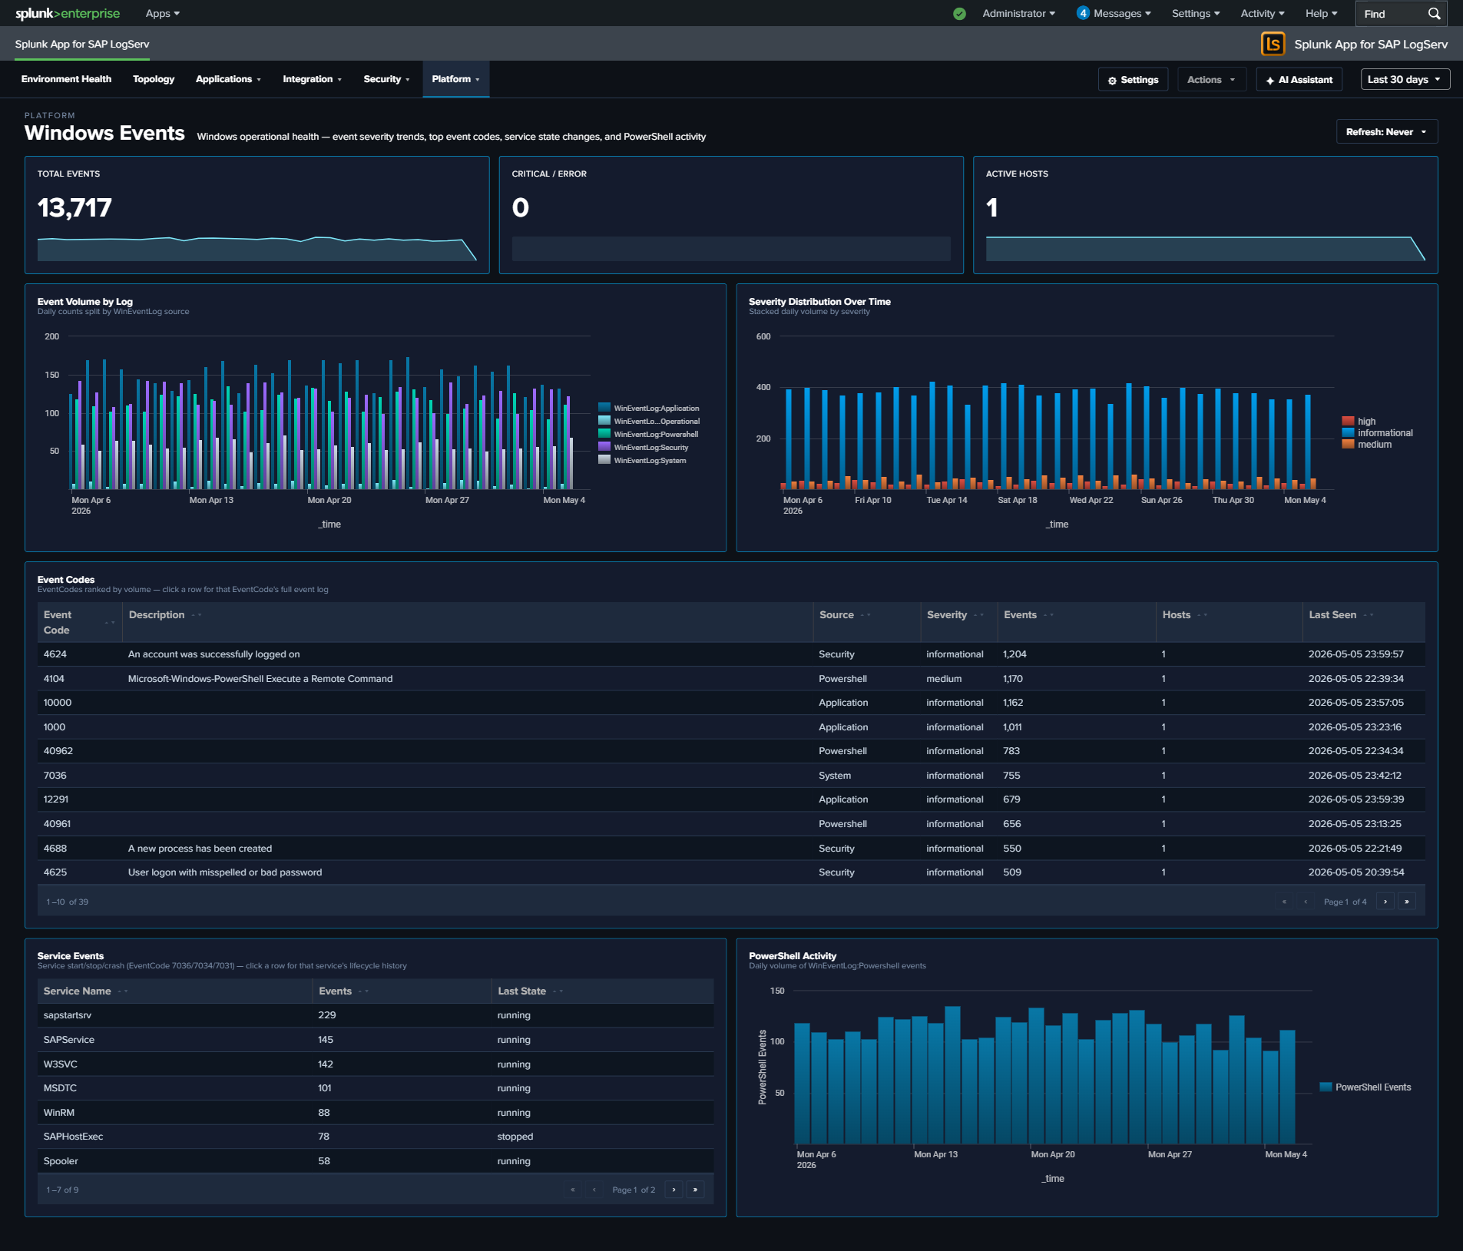The width and height of the screenshot is (1463, 1251).
Task: Click the high severity legend entry
Action: click(1359, 421)
